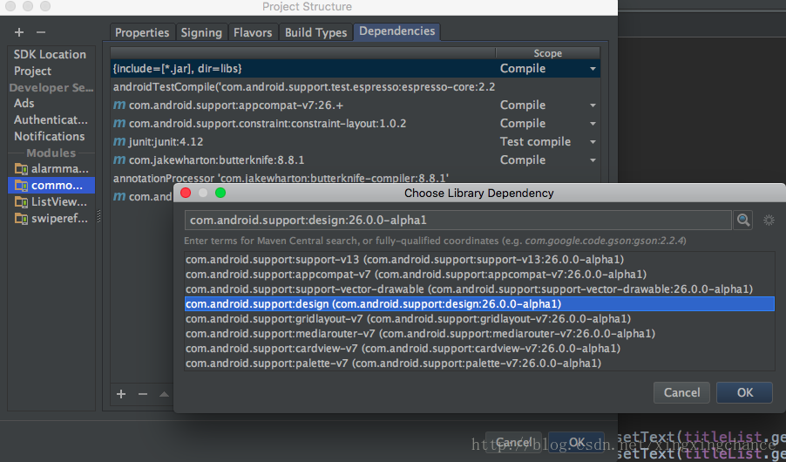Click the add dependency plus icon below the list

121,394
